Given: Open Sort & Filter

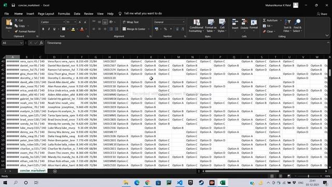Looking at the screenshot, I should point(287,25).
